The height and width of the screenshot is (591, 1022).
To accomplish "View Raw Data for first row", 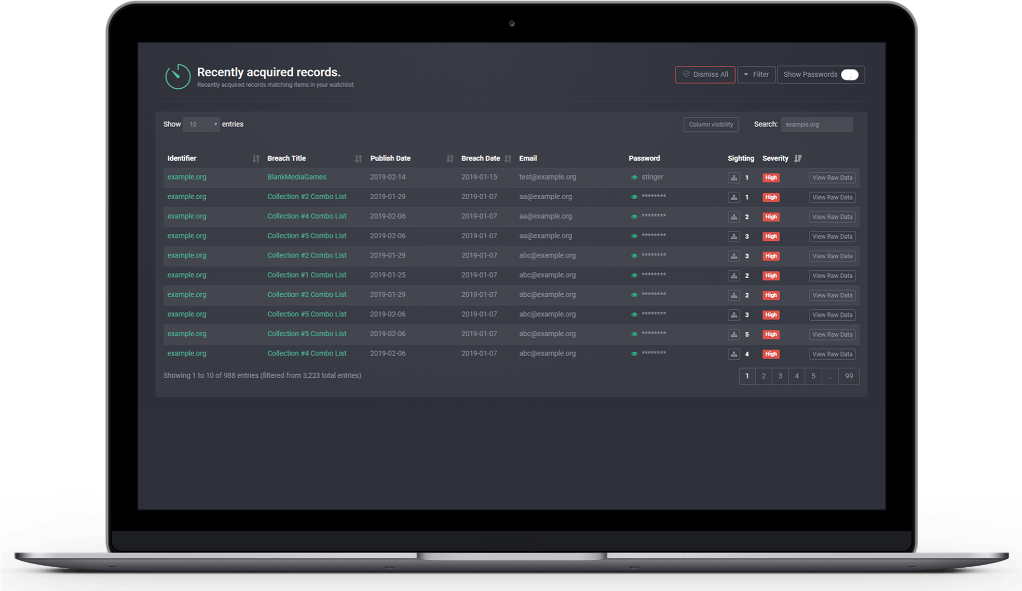I will [x=832, y=177].
